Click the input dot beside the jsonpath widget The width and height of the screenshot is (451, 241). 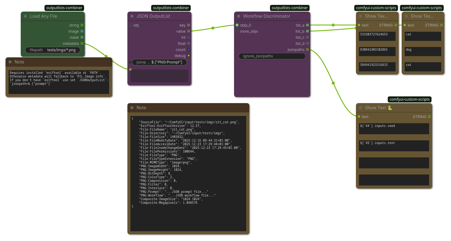[130, 62]
